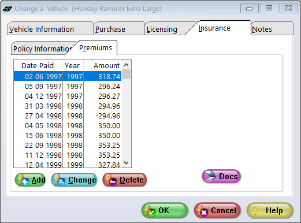Click the 296.24 amount cell
Viewport: 301px width, 223px height.
103,86
